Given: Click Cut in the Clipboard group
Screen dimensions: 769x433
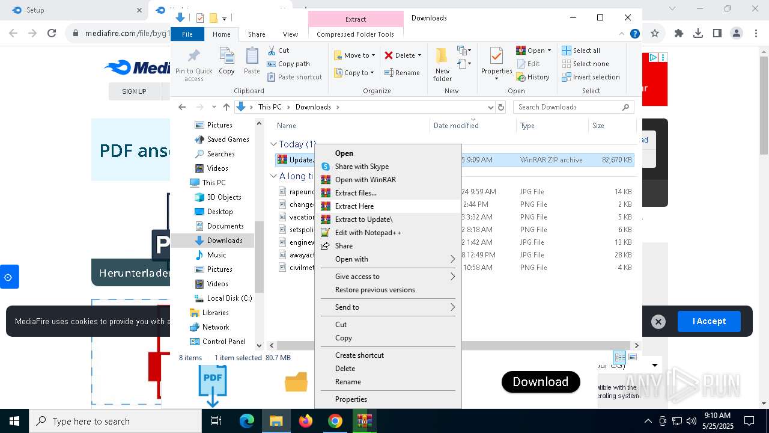Looking at the screenshot, I should [x=278, y=51].
